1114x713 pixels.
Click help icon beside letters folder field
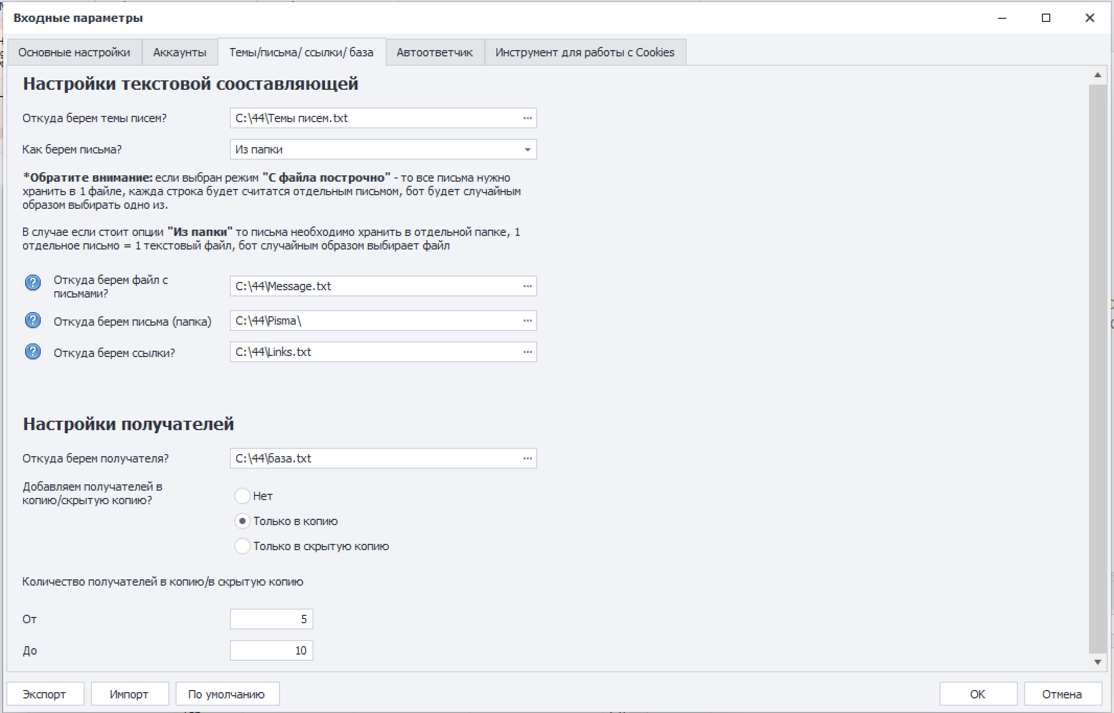tap(33, 320)
